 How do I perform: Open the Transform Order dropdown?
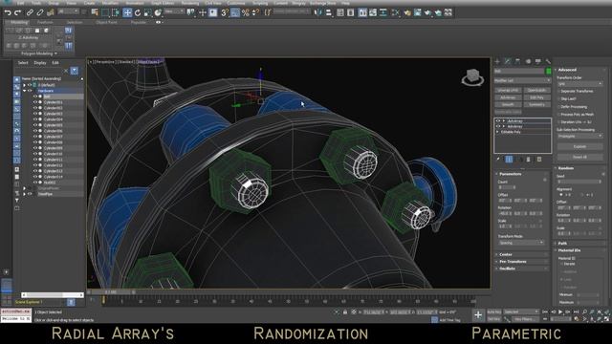[580, 84]
